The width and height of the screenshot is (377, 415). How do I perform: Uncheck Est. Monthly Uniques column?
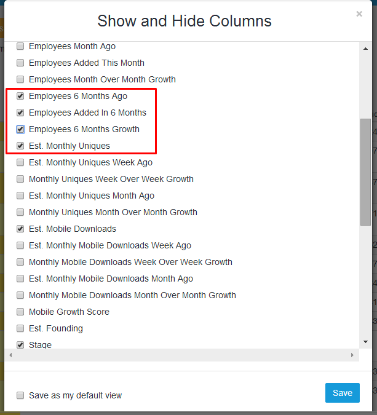(x=20, y=146)
